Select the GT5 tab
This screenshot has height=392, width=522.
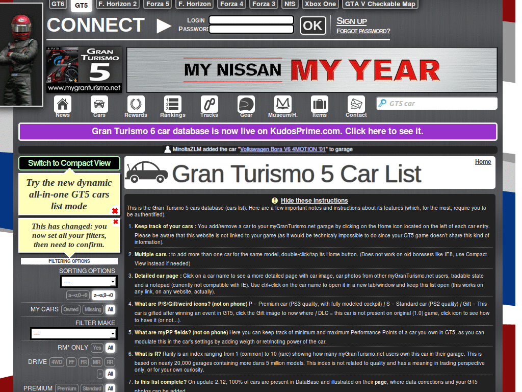[x=81, y=5]
